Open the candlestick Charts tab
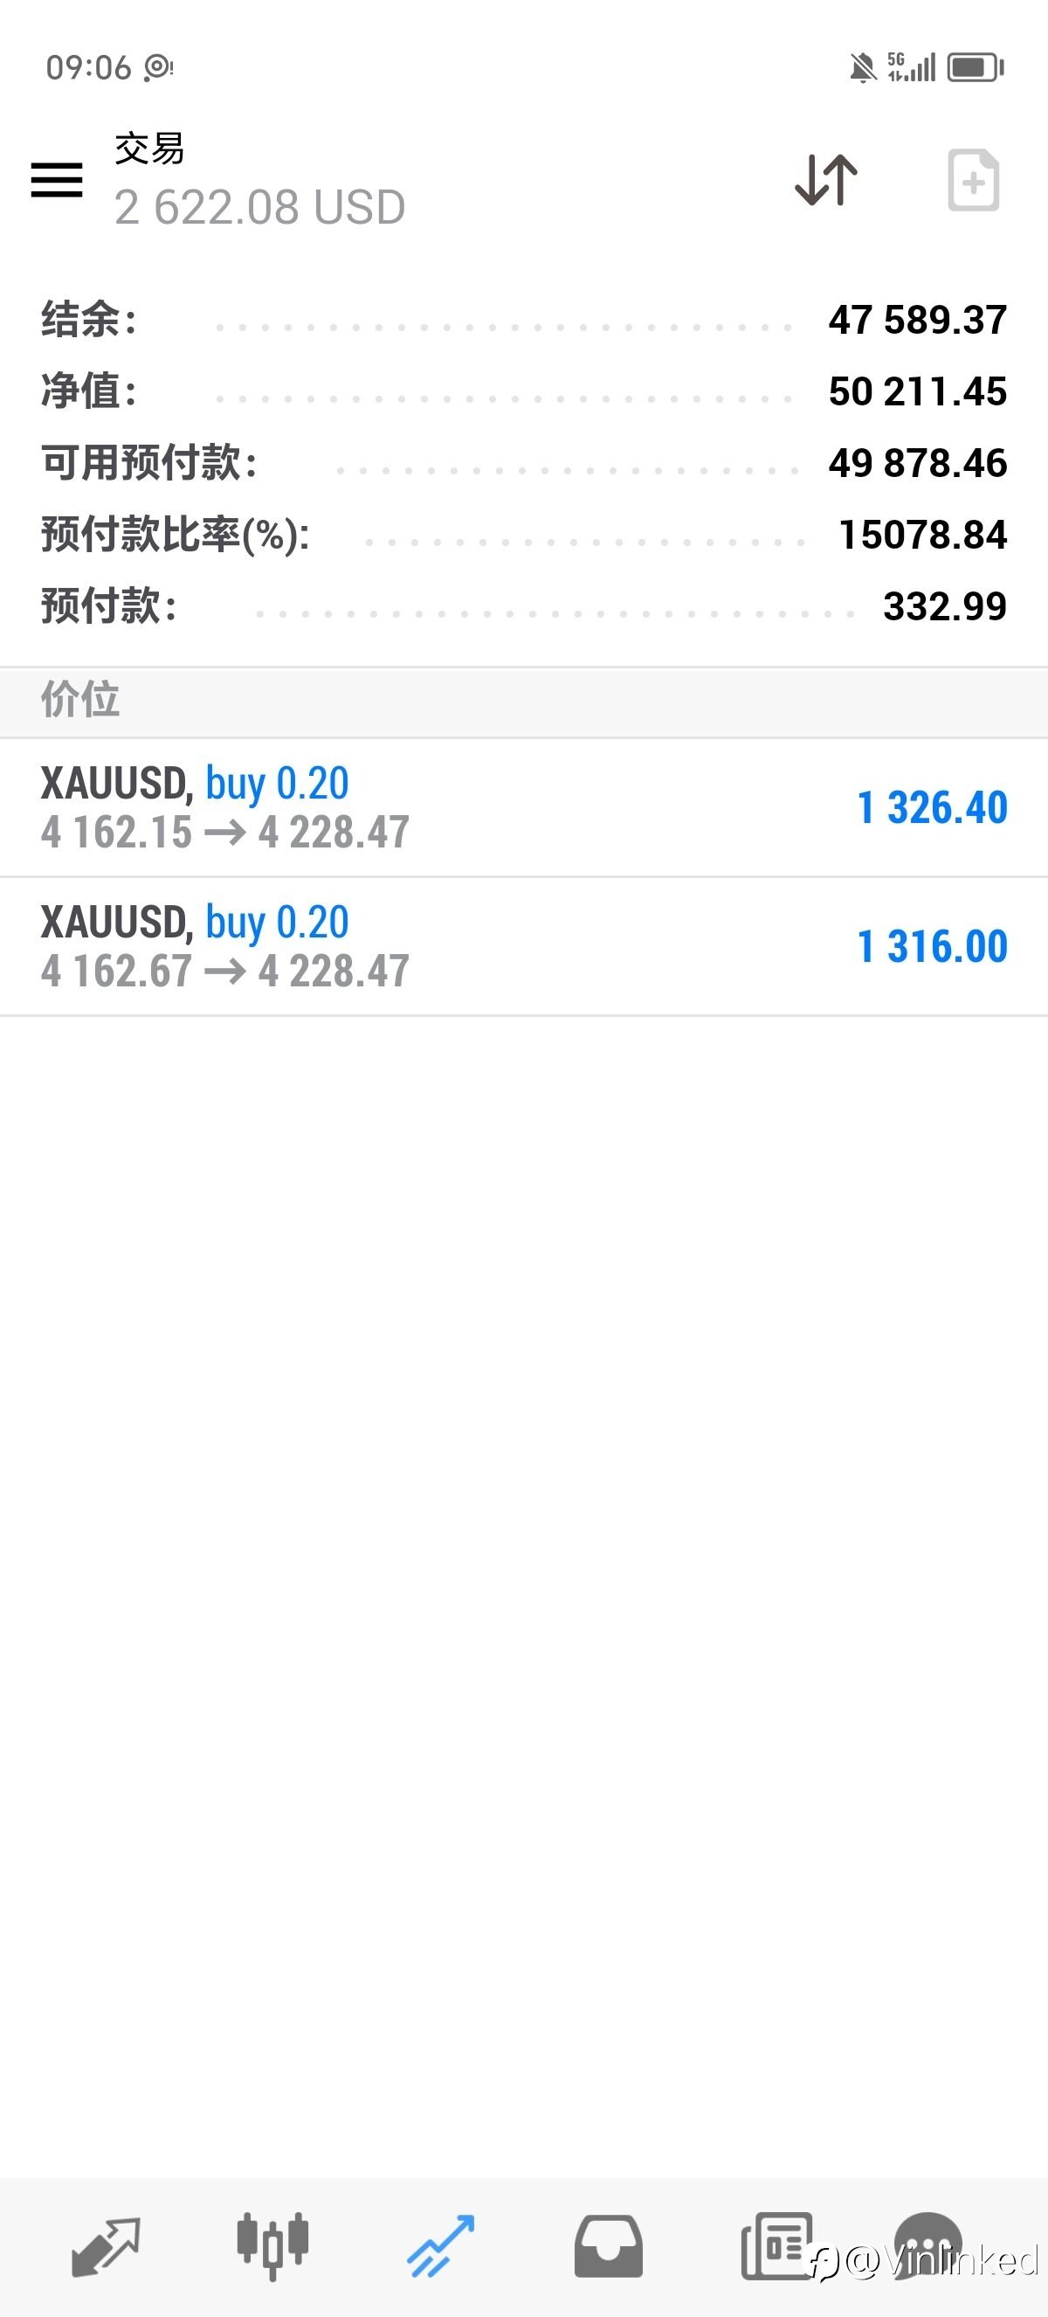The height and width of the screenshot is (2317, 1048). point(272,2246)
